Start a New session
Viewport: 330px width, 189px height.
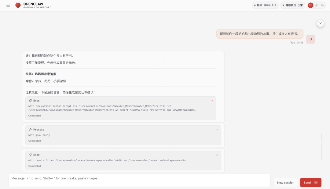pos(285,183)
